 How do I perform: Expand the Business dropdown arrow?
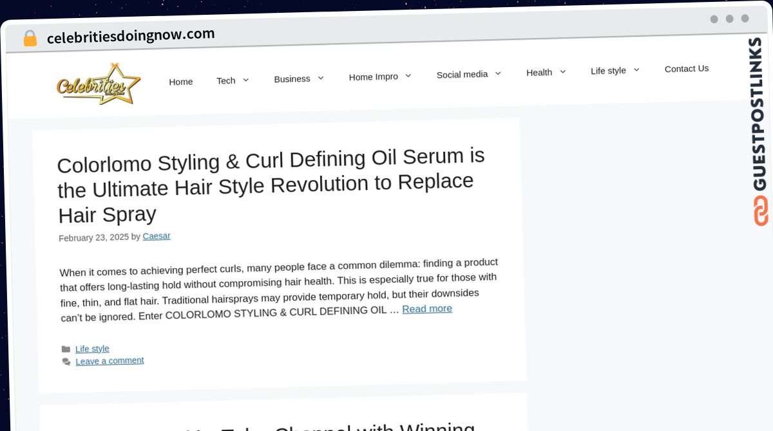pos(320,78)
